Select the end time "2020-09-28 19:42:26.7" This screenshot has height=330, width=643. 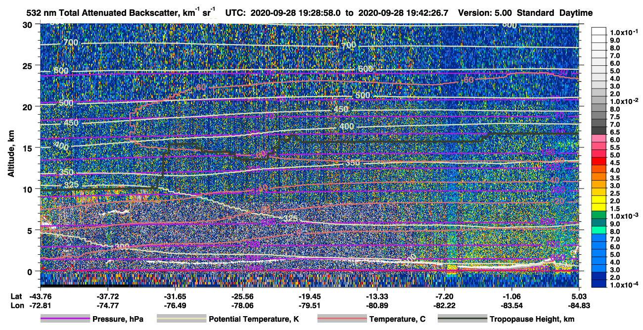click(403, 13)
